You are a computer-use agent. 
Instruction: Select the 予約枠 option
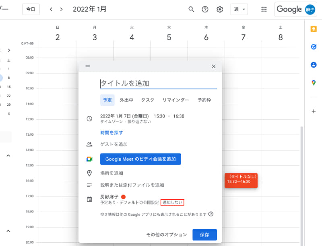205,100
